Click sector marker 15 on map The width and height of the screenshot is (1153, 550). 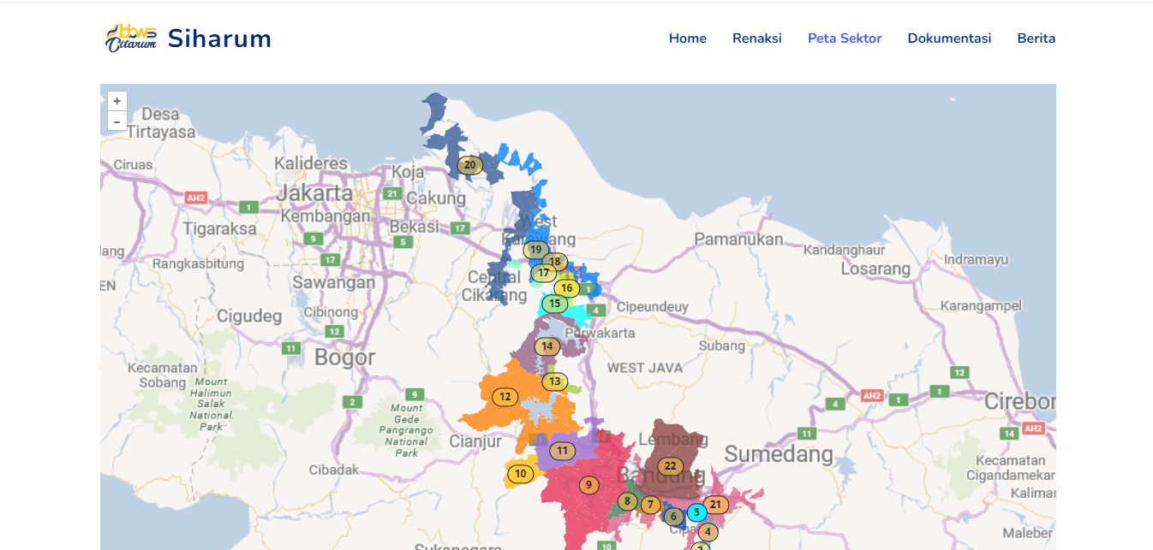coord(554,304)
